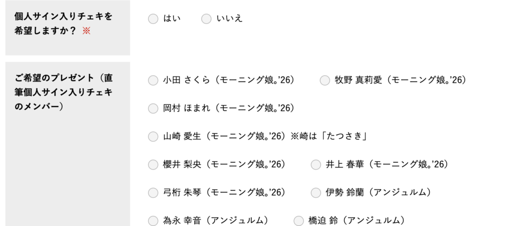
Task: Click the 伊勢 鈴蘭 label text
Action: coord(378,192)
